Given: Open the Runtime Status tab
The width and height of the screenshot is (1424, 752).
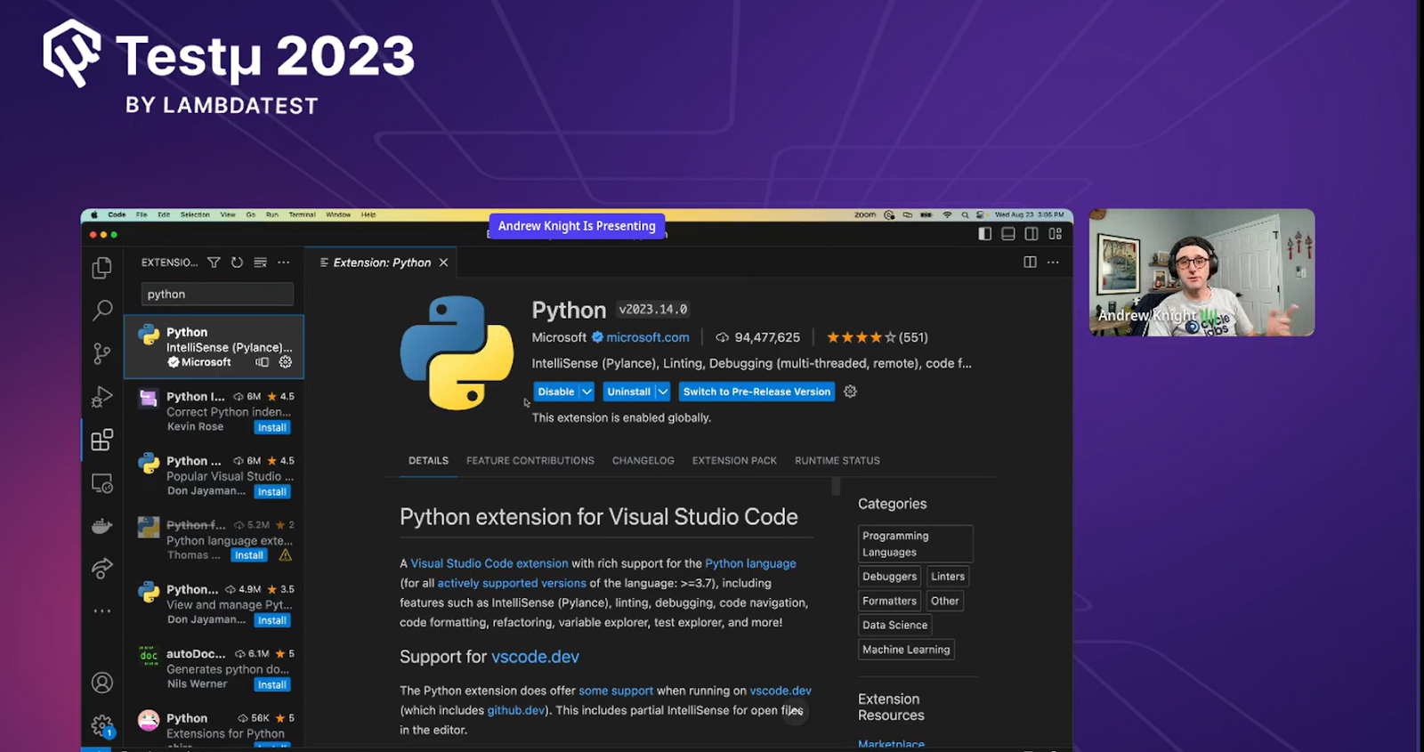Looking at the screenshot, I should 837,461.
